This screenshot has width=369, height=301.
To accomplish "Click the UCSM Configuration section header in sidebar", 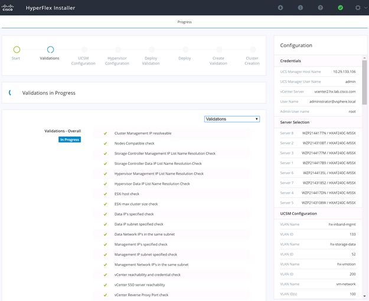I will click(x=298, y=213).
